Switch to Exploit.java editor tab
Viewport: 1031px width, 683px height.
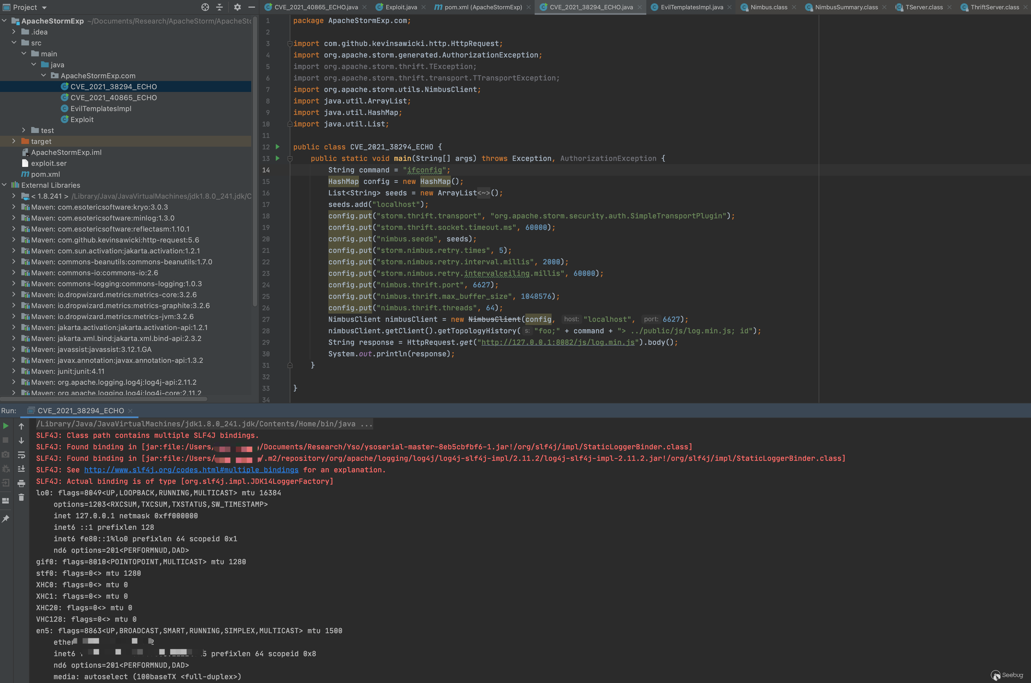(x=401, y=7)
